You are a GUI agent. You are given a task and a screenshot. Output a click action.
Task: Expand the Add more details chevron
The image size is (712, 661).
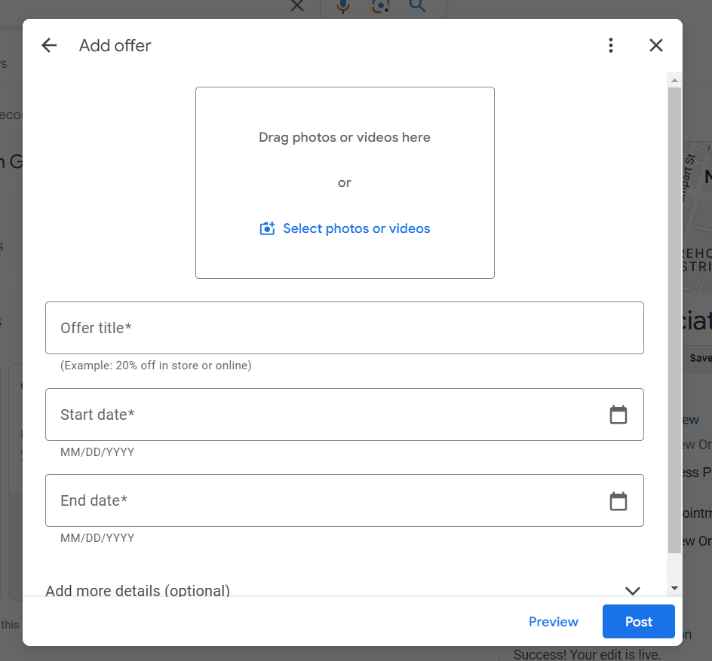tap(633, 590)
